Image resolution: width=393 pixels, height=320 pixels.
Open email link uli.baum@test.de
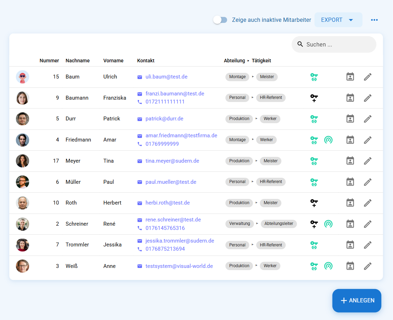[x=167, y=77]
